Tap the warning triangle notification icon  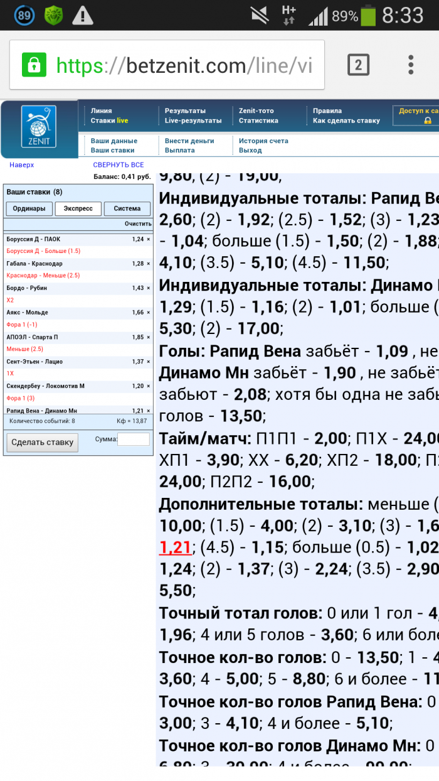(x=83, y=15)
